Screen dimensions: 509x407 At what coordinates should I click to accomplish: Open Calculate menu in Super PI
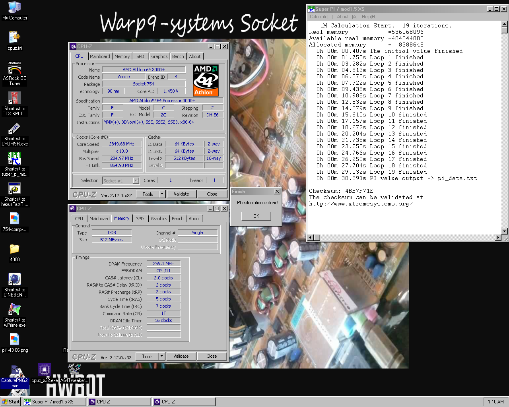pos(321,17)
